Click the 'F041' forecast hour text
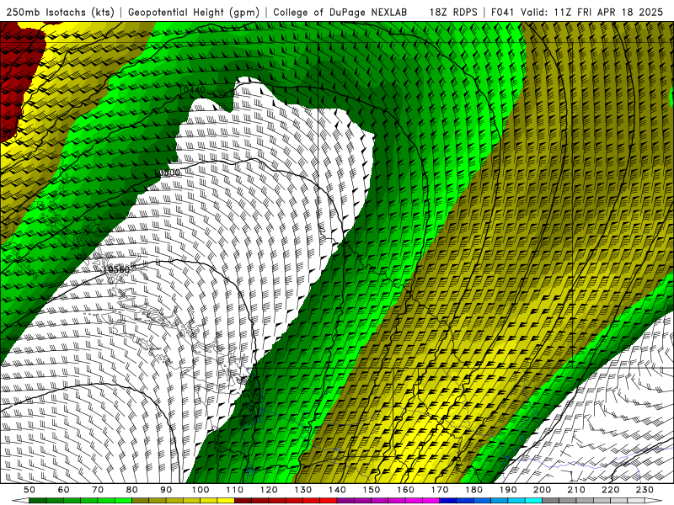 [x=502, y=12]
